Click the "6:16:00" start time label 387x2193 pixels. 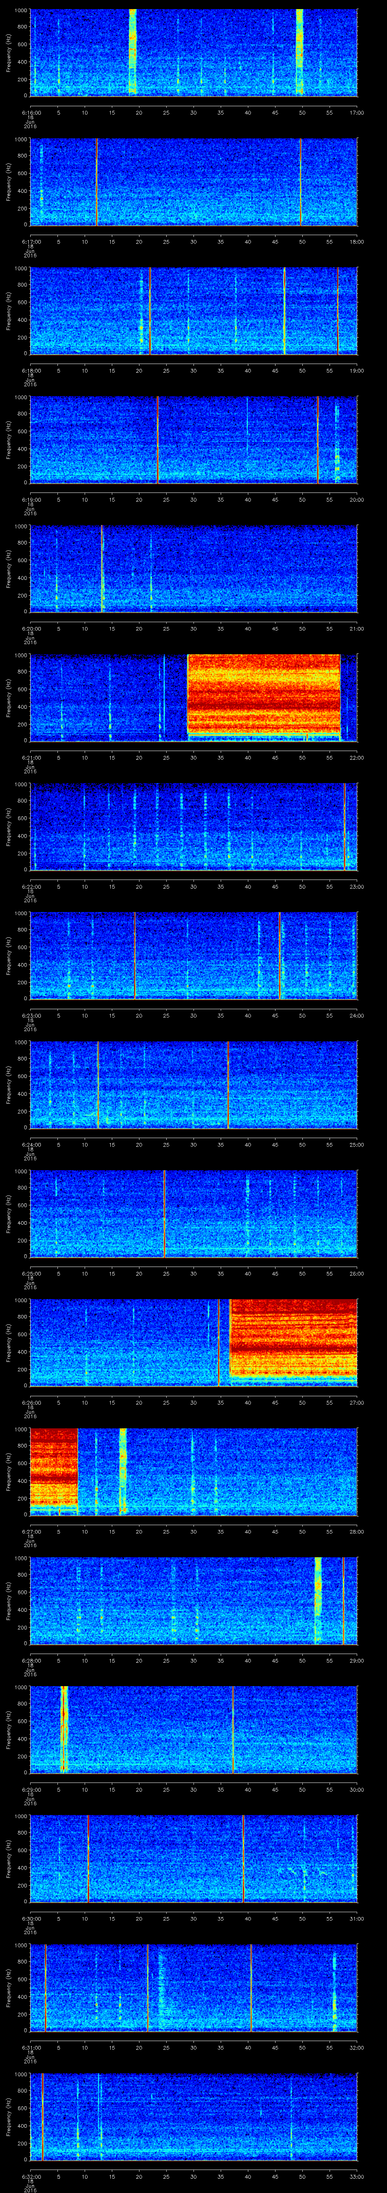click(x=31, y=112)
